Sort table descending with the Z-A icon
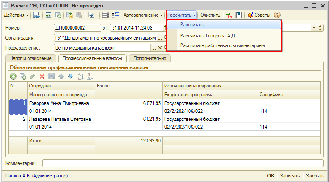 (90, 76)
